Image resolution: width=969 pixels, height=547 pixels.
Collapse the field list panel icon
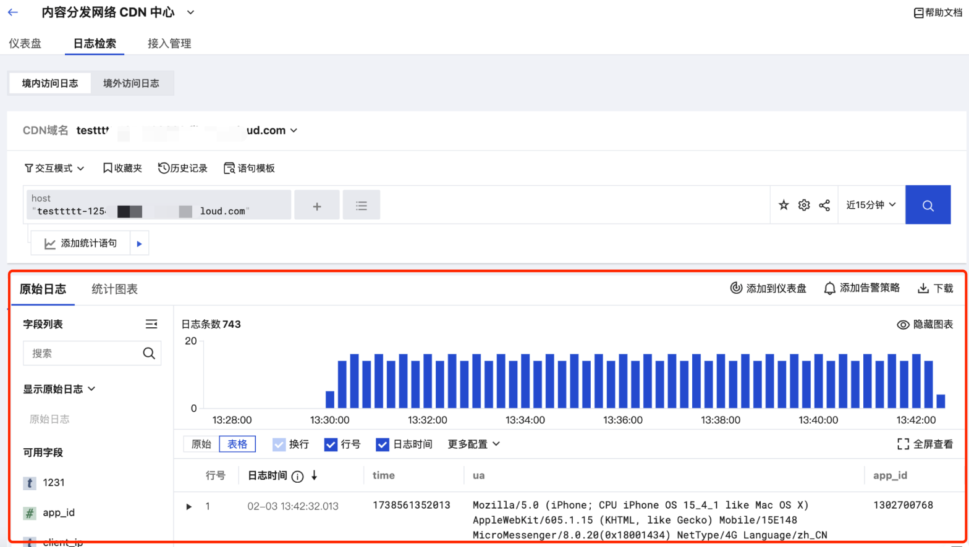point(151,324)
